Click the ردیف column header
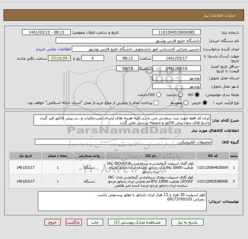This screenshot has width=248, height=239. click(x=234, y=156)
